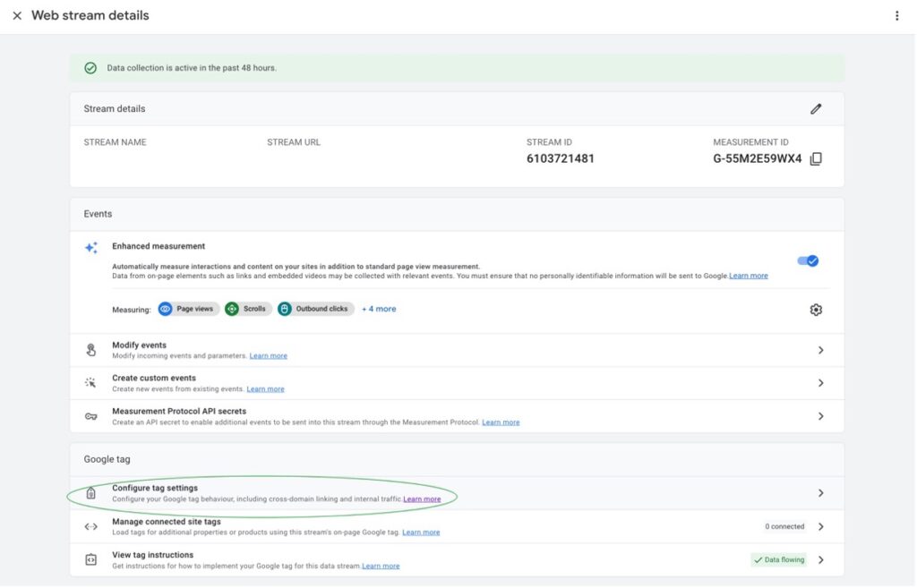Viewport: 917px width, 588px height.
Task: Open the three-dot more options menu
Action: point(896,16)
